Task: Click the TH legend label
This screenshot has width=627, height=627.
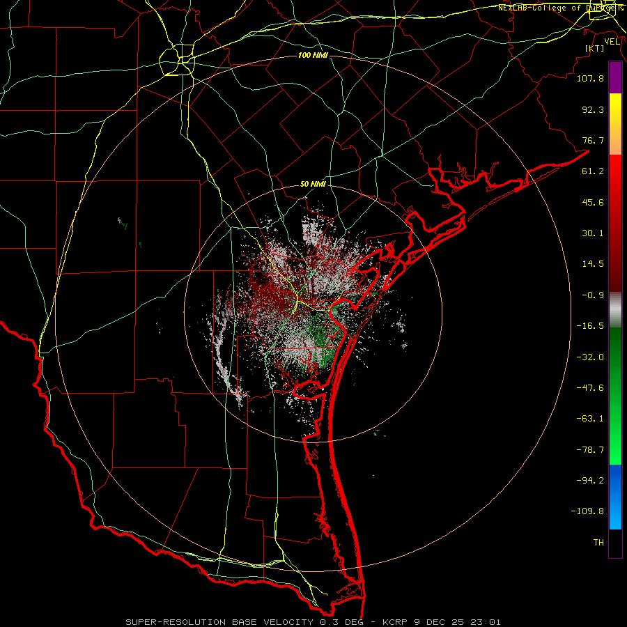Action: pyautogui.click(x=598, y=543)
